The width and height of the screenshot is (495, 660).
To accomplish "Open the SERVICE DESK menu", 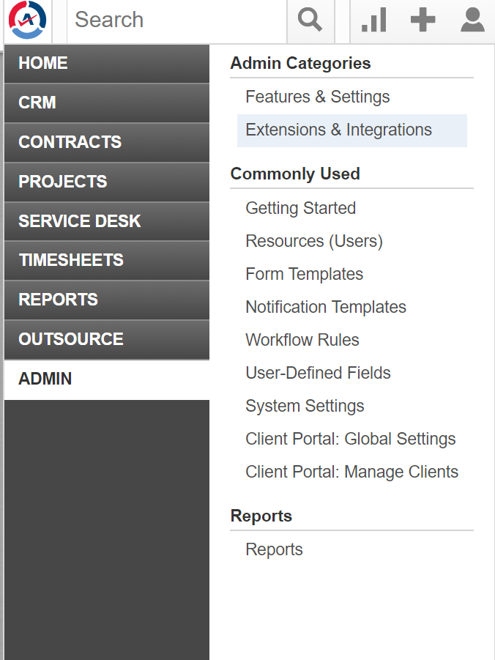I will tap(107, 222).
